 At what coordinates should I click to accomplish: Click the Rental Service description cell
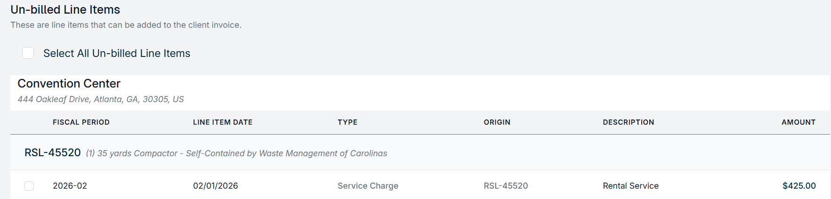click(630, 186)
